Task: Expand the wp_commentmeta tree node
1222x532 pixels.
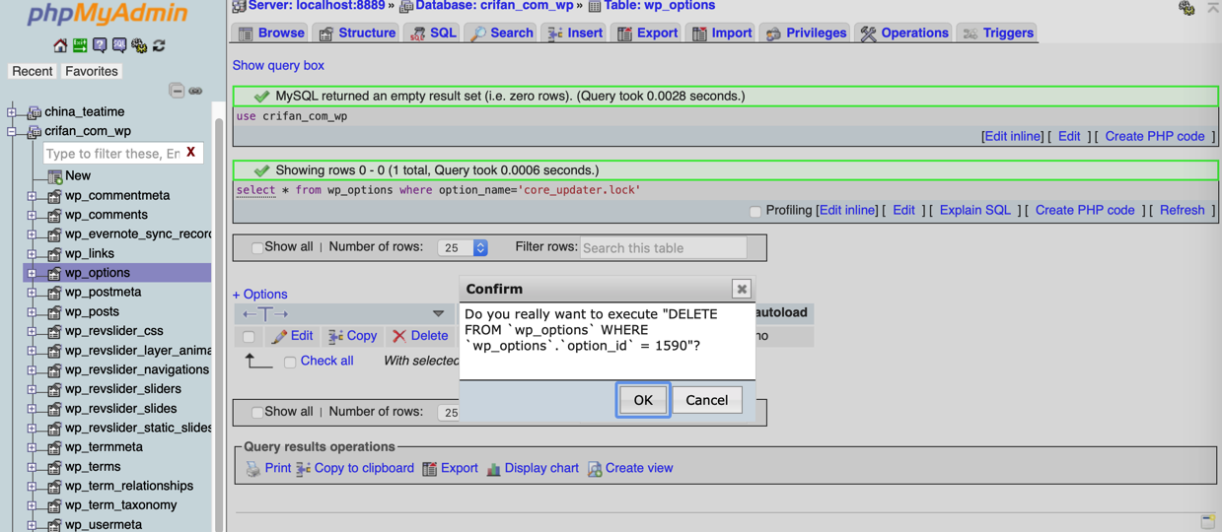Action: (x=32, y=195)
